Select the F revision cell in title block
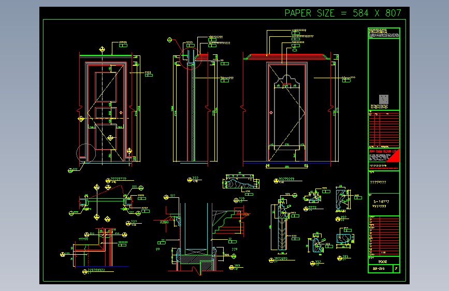449x291 pixels. (x=396, y=269)
